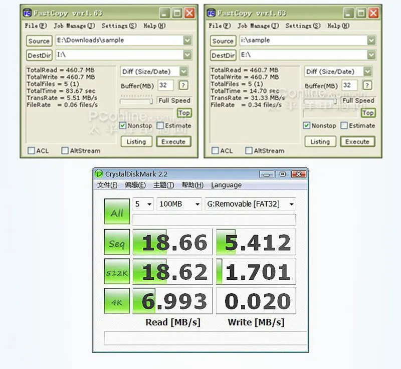Click the speed slider in DestDir E:\ window

click(320, 100)
